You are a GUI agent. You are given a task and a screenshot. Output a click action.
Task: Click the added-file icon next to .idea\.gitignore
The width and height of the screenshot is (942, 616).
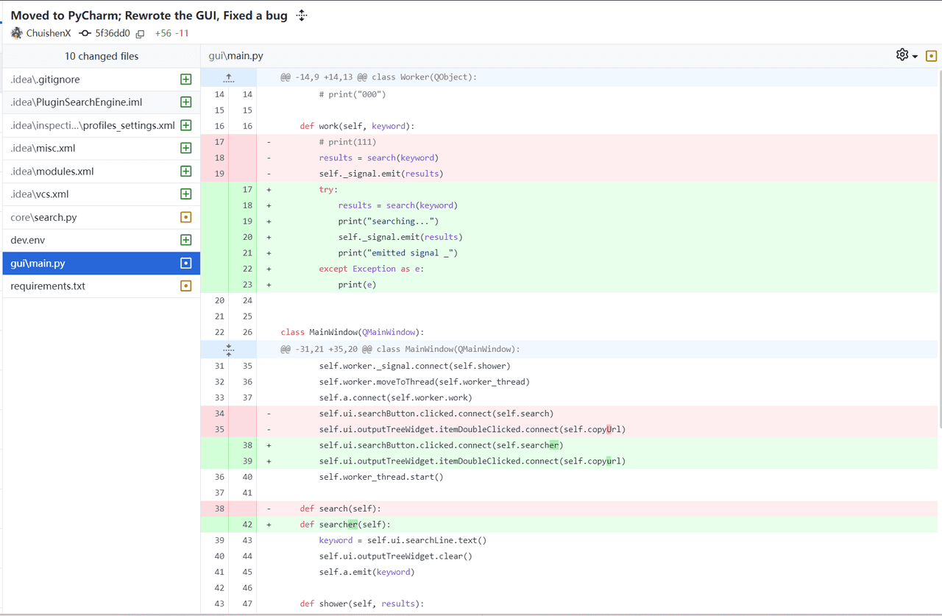(x=185, y=79)
